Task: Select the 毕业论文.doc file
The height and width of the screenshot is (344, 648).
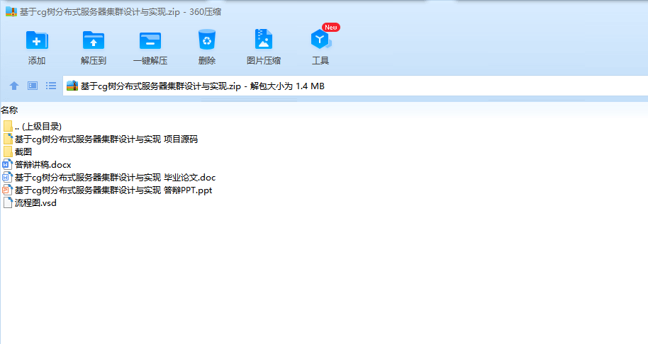Action: click(x=109, y=178)
